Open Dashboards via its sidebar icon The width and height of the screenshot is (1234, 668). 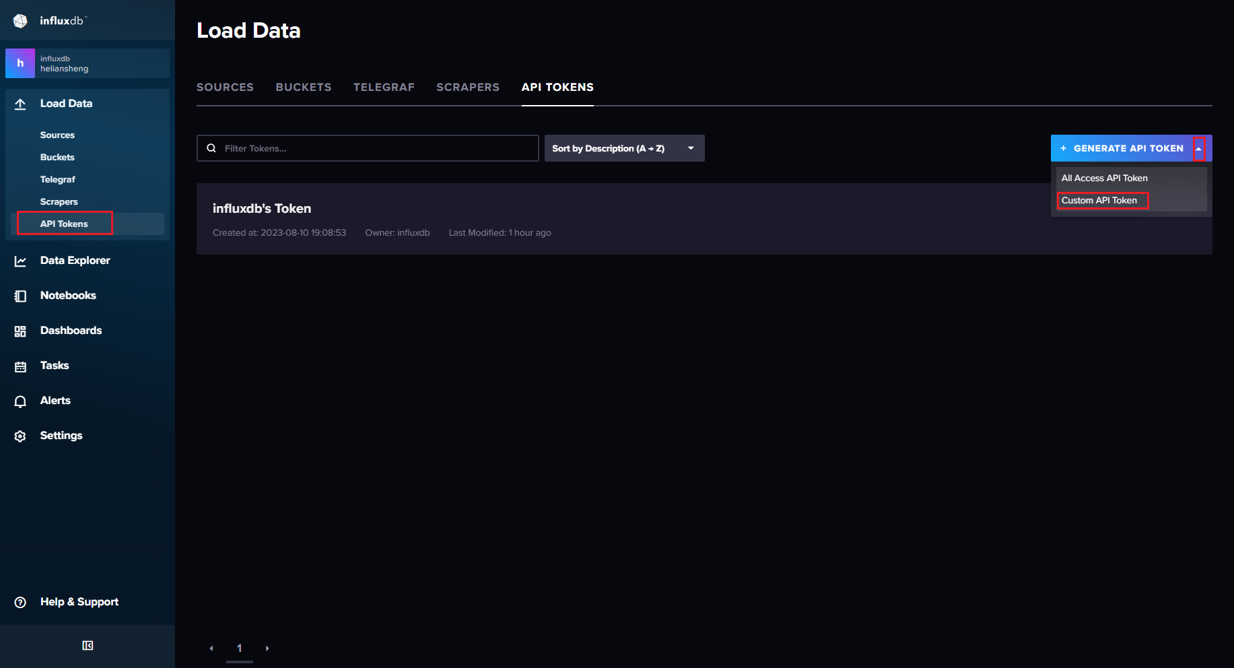(20, 330)
